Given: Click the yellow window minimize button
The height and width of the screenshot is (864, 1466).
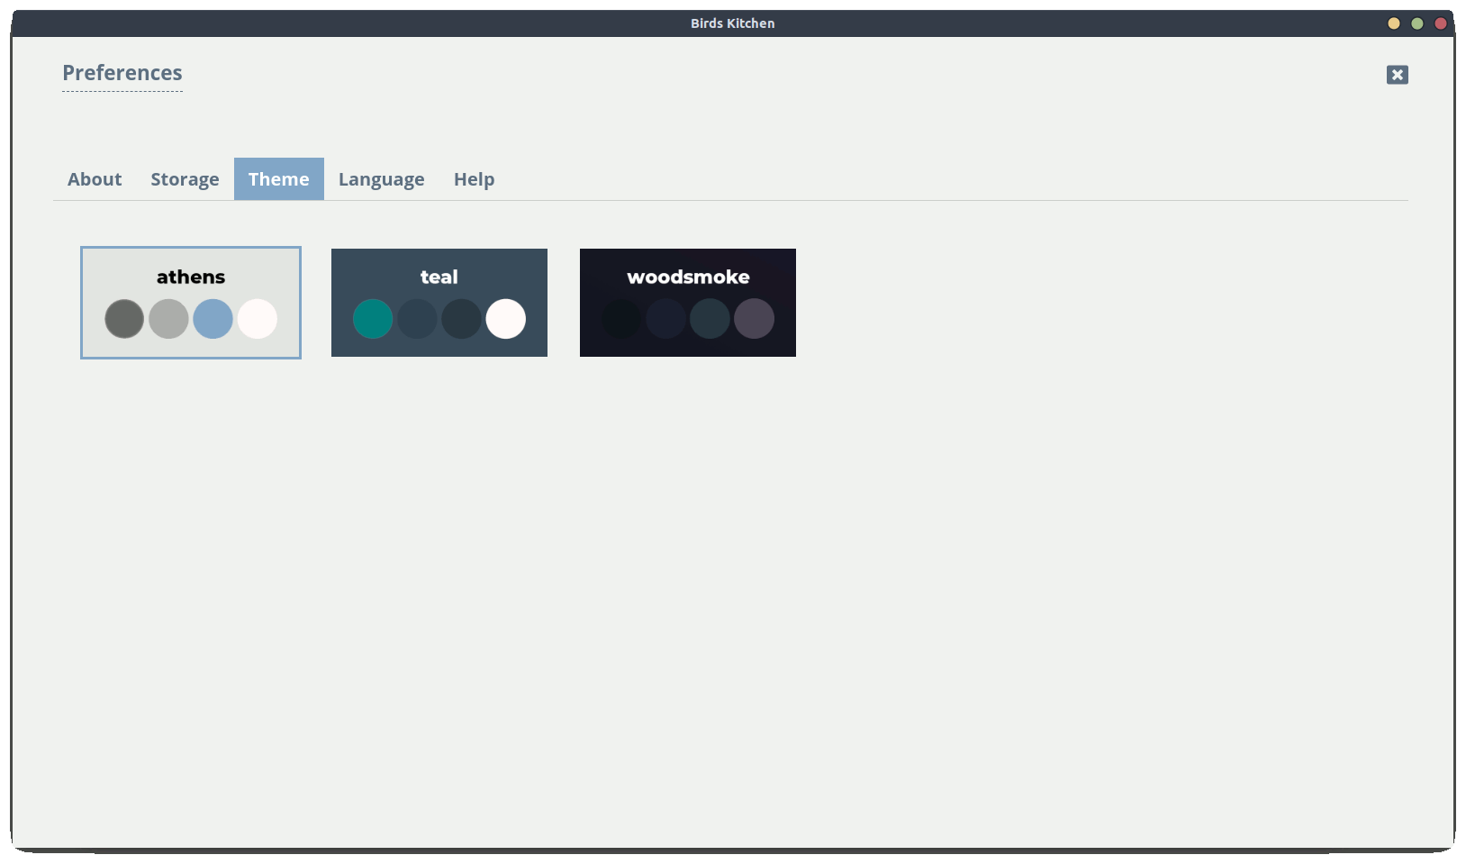Looking at the screenshot, I should pyautogui.click(x=1394, y=23).
